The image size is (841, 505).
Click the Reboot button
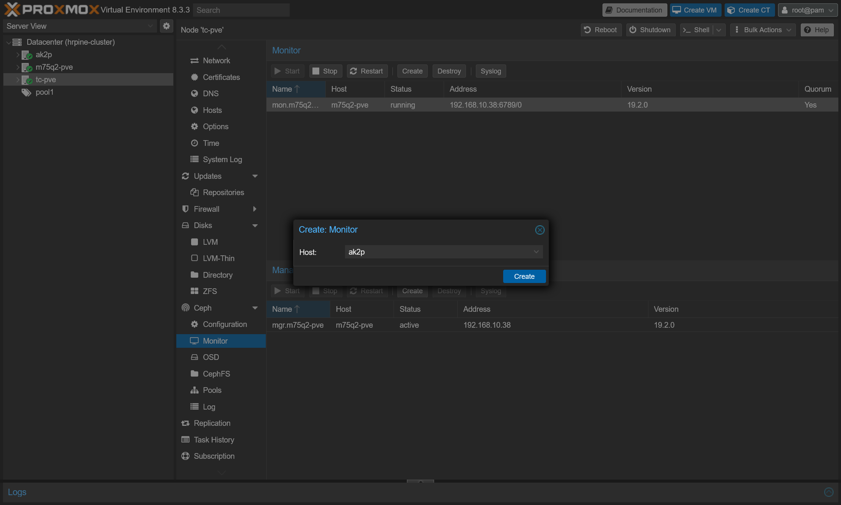pyautogui.click(x=601, y=30)
